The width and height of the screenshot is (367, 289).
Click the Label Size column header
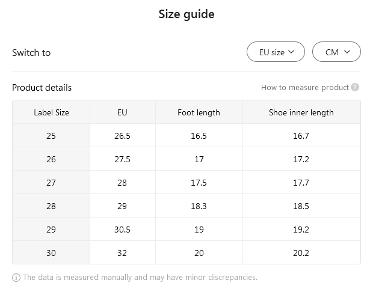pos(51,112)
